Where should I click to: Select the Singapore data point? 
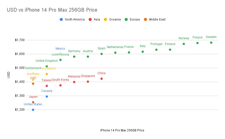88,82
